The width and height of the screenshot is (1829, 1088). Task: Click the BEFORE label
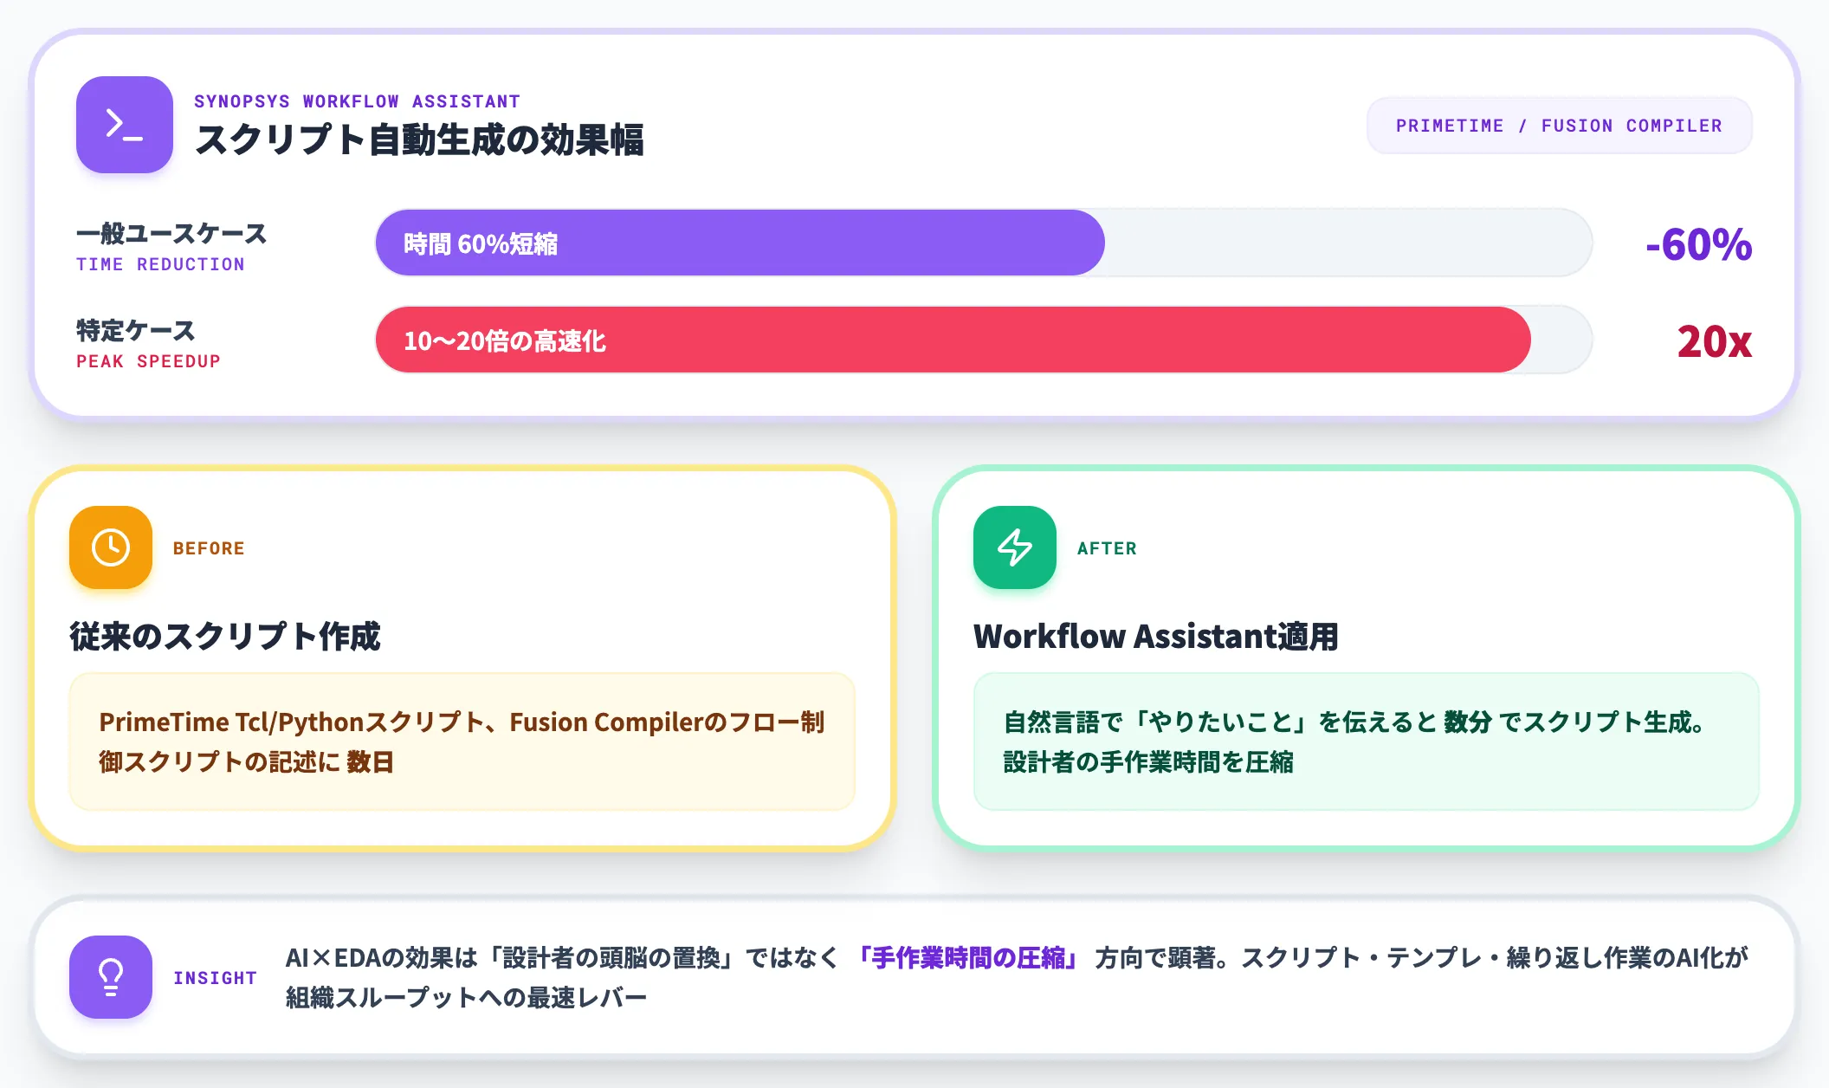[209, 548]
